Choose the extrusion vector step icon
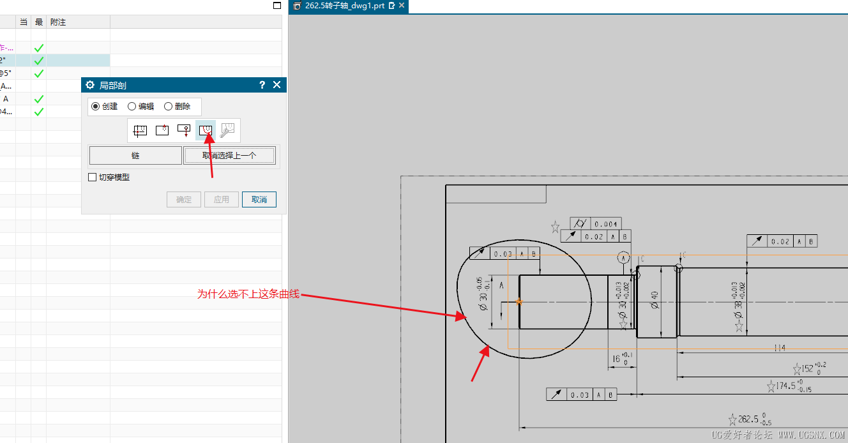The width and height of the screenshot is (848, 443). click(x=184, y=130)
